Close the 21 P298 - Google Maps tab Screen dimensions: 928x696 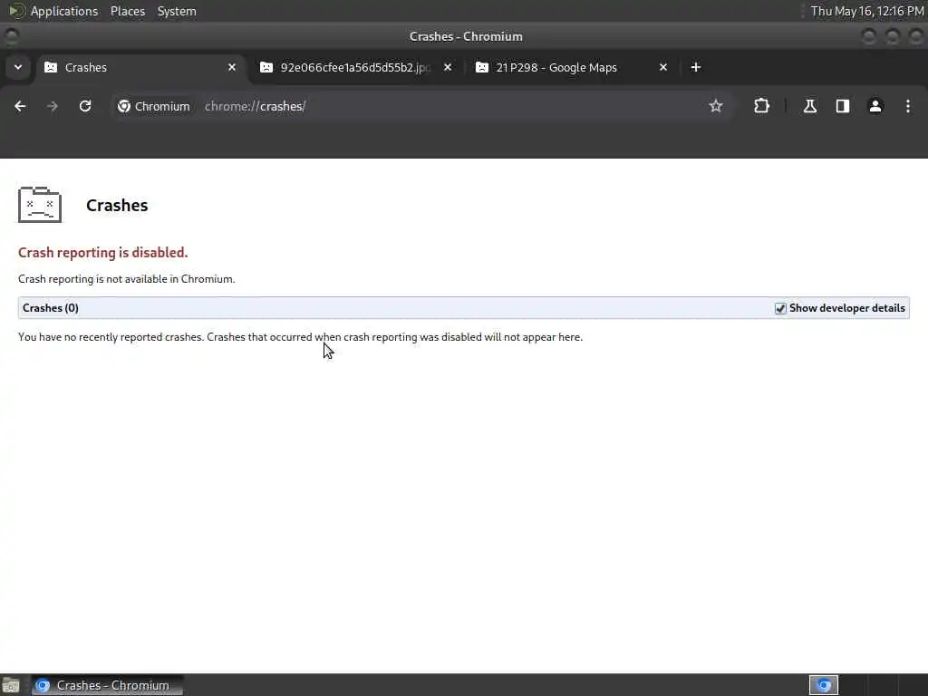[x=662, y=67]
